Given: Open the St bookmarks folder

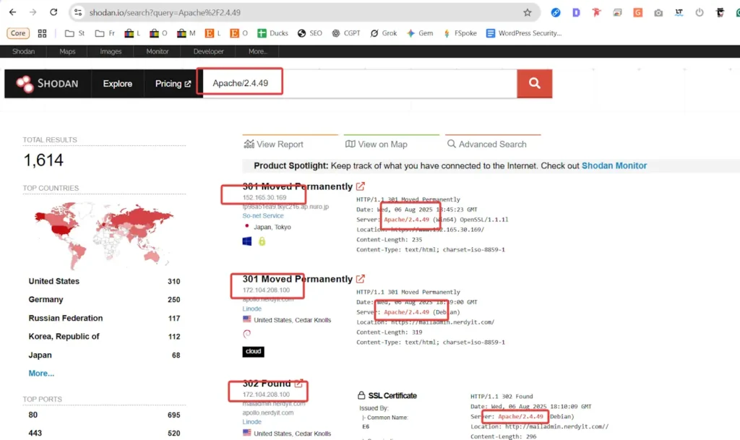Looking at the screenshot, I should point(75,33).
